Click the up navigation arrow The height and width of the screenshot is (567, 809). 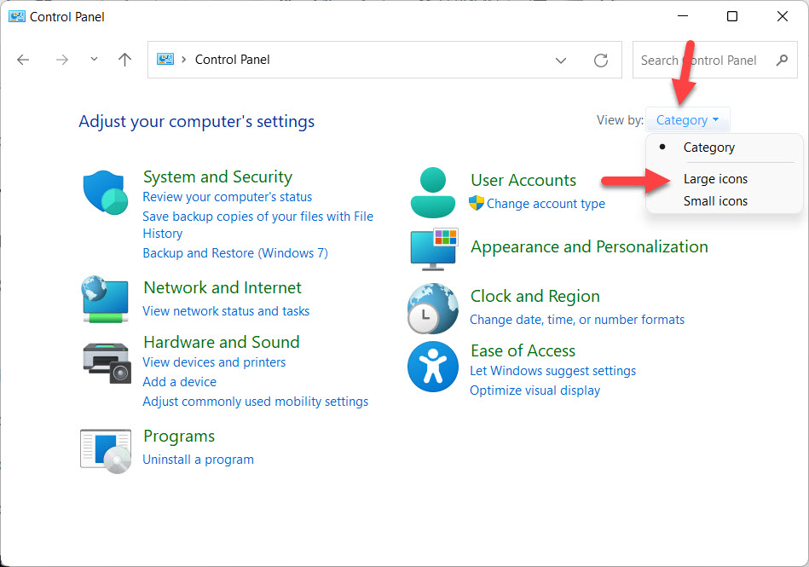[124, 60]
